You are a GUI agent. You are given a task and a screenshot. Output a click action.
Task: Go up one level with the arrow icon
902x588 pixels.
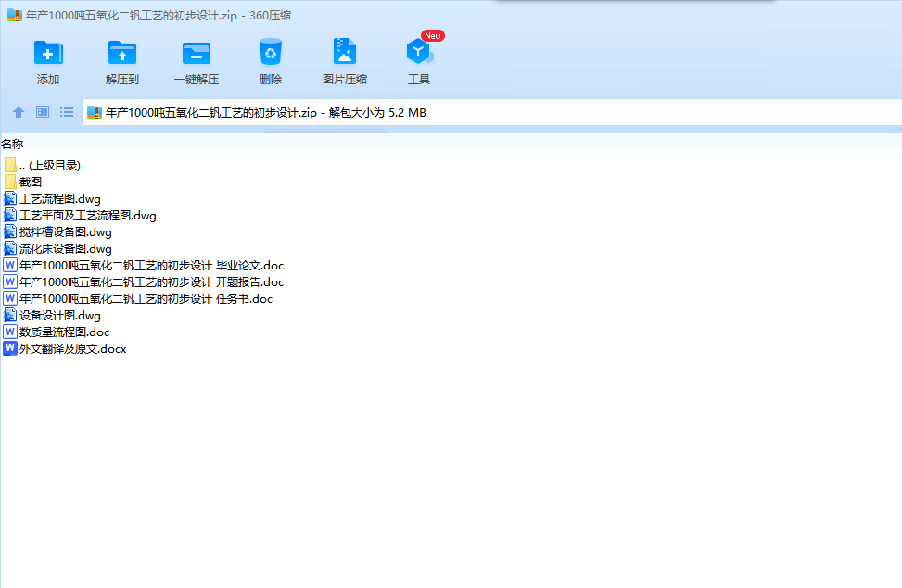[x=19, y=112]
